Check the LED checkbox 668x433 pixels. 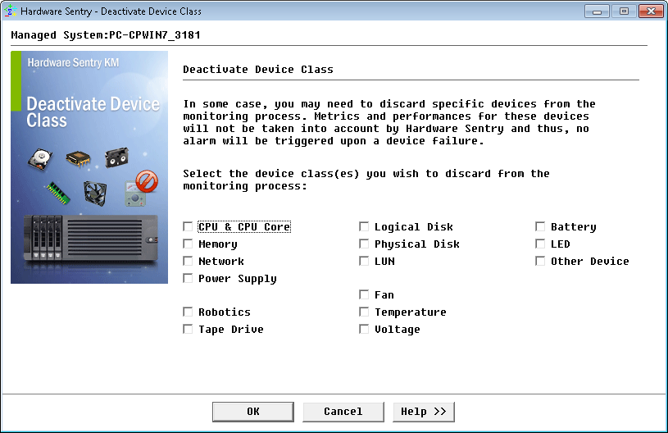540,244
